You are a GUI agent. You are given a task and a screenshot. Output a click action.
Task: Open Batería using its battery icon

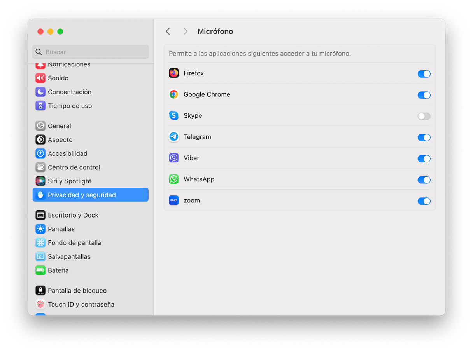40,270
